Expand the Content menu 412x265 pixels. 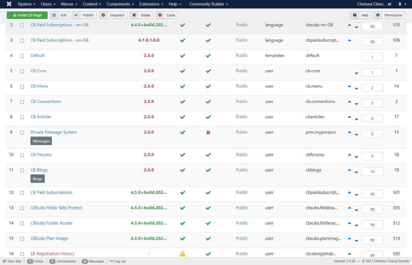[x=92, y=4]
